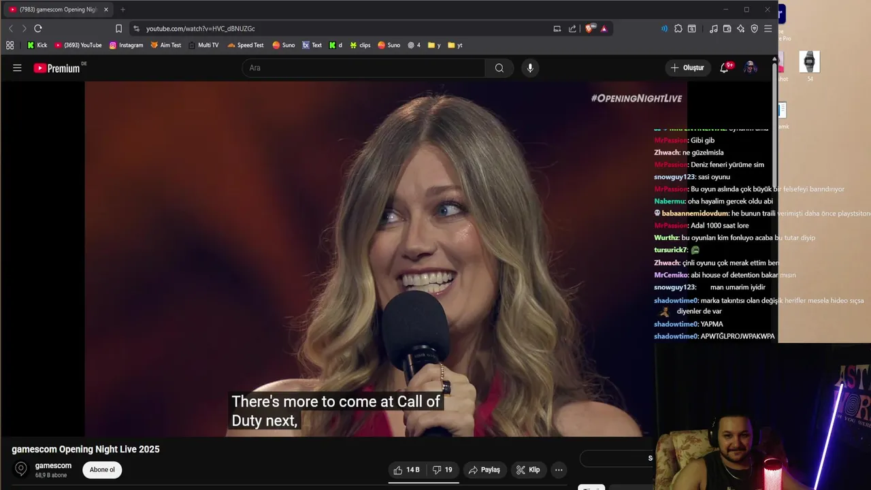Open site settings icon in address bar

(x=136, y=29)
